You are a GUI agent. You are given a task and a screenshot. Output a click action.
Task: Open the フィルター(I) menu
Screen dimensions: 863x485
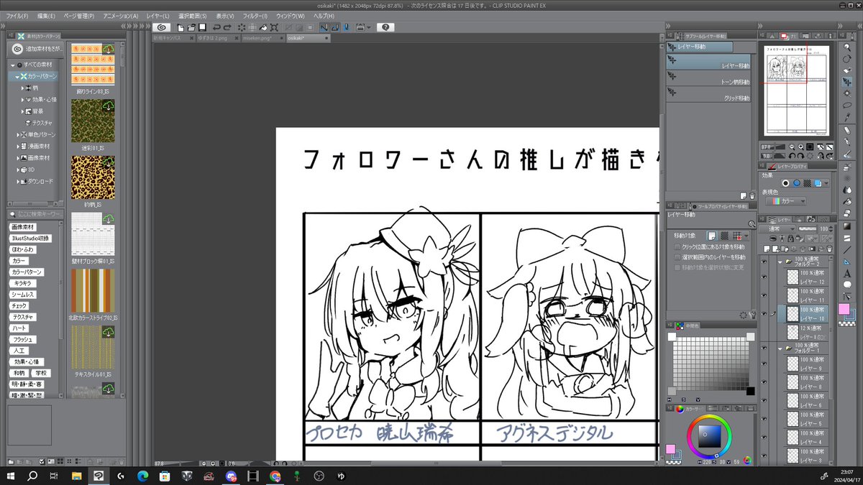pyautogui.click(x=255, y=15)
